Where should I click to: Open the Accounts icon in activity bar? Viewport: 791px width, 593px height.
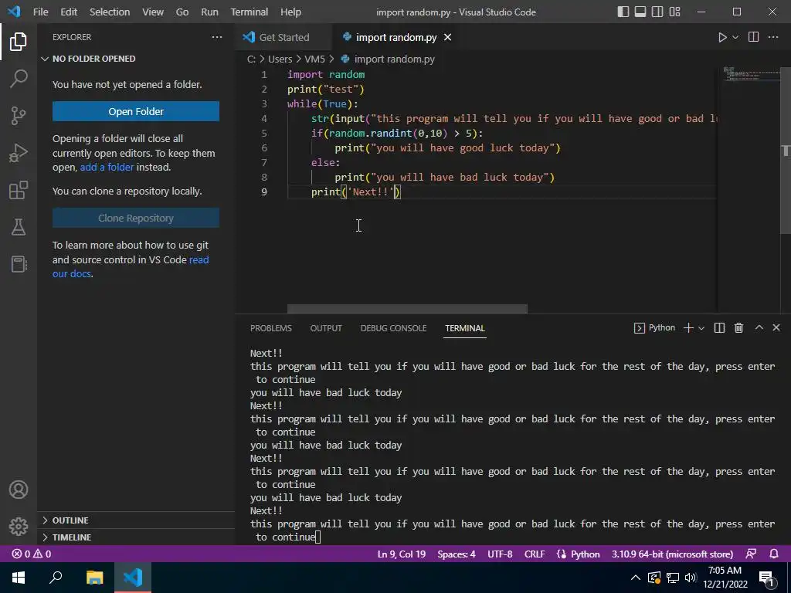coord(19,490)
